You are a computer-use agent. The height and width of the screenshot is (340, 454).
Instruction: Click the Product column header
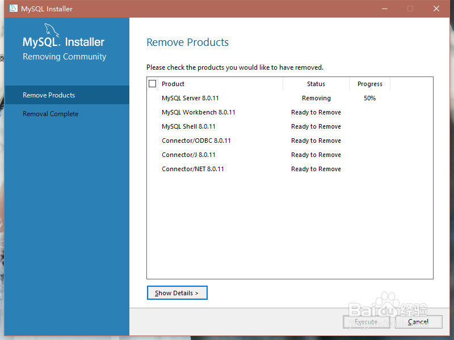coord(221,84)
